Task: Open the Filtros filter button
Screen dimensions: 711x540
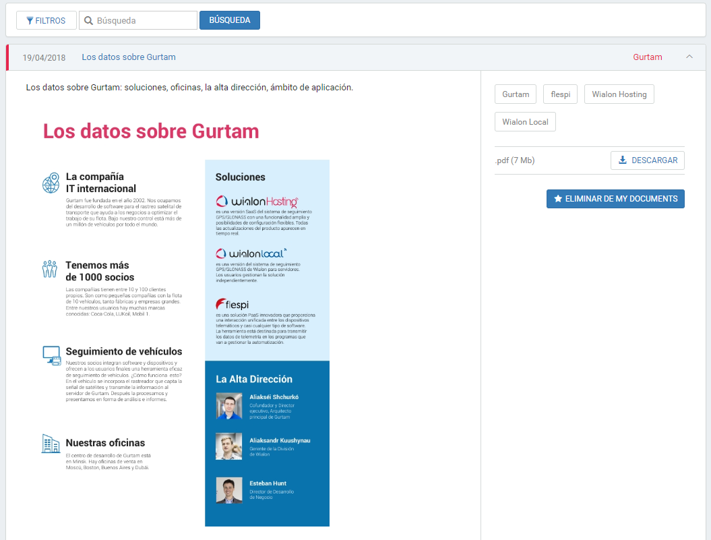Action: tap(46, 20)
